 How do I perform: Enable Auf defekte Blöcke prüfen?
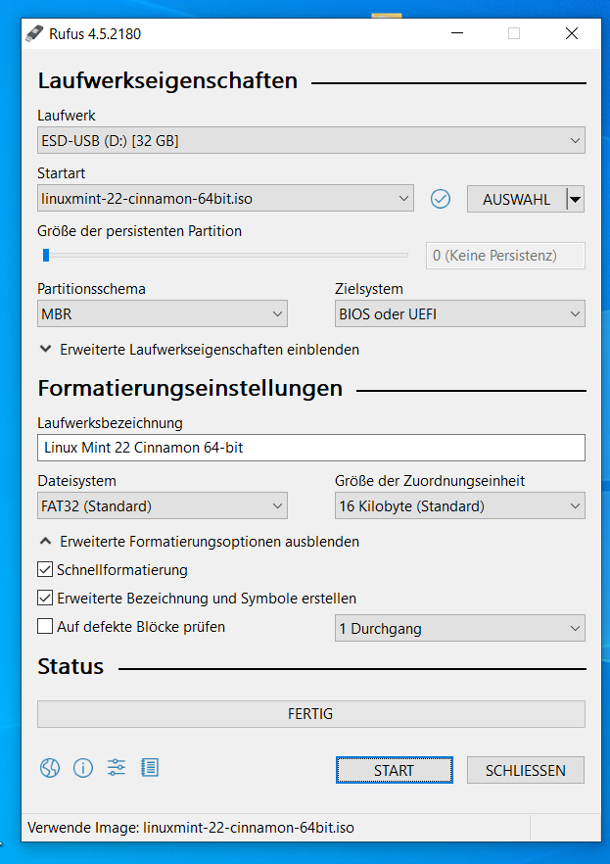(45, 627)
